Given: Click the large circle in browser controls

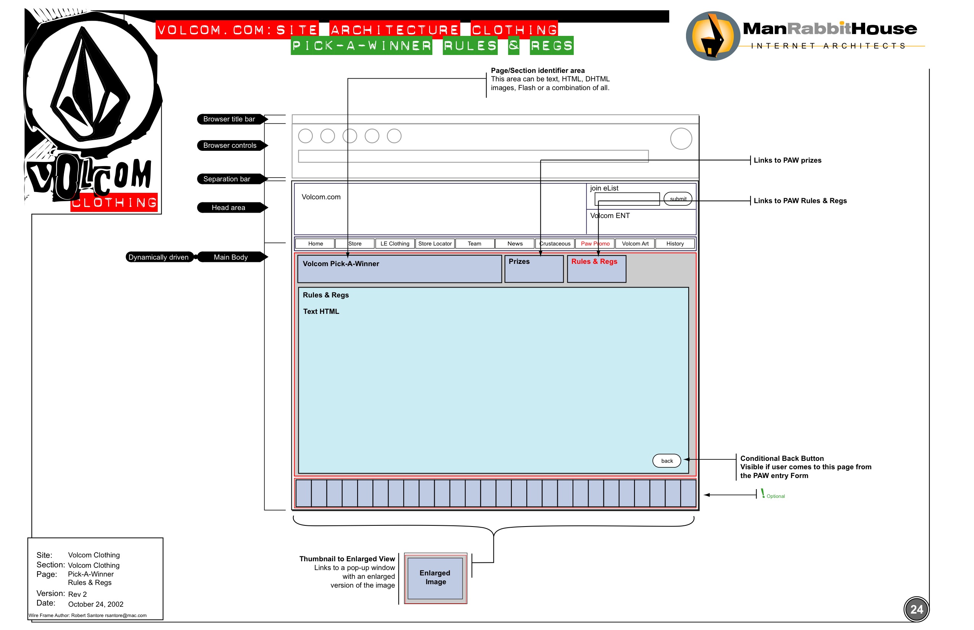Looking at the screenshot, I should 681,139.
